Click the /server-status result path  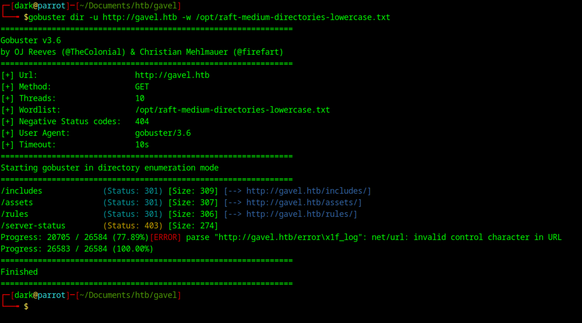[x=33, y=226]
